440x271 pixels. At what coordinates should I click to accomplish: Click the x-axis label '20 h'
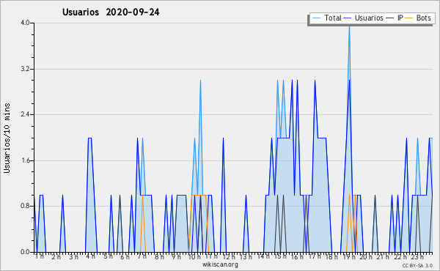click(x=366, y=256)
